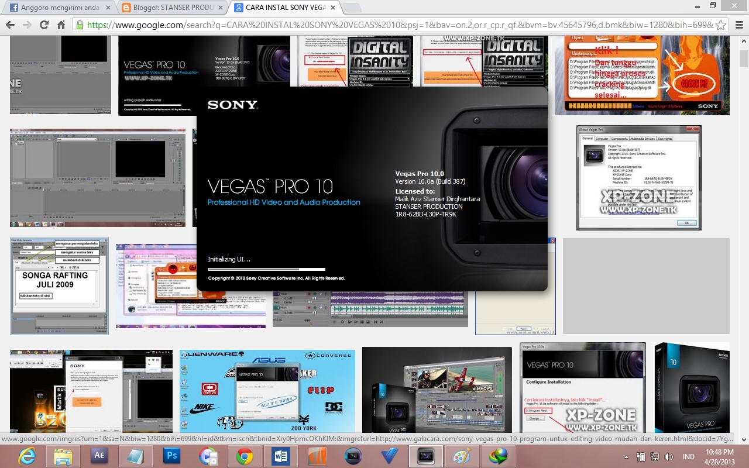Click the IND language indicator

pyautogui.click(x=688, y=457)
